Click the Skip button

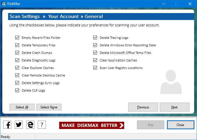point(150,125)
